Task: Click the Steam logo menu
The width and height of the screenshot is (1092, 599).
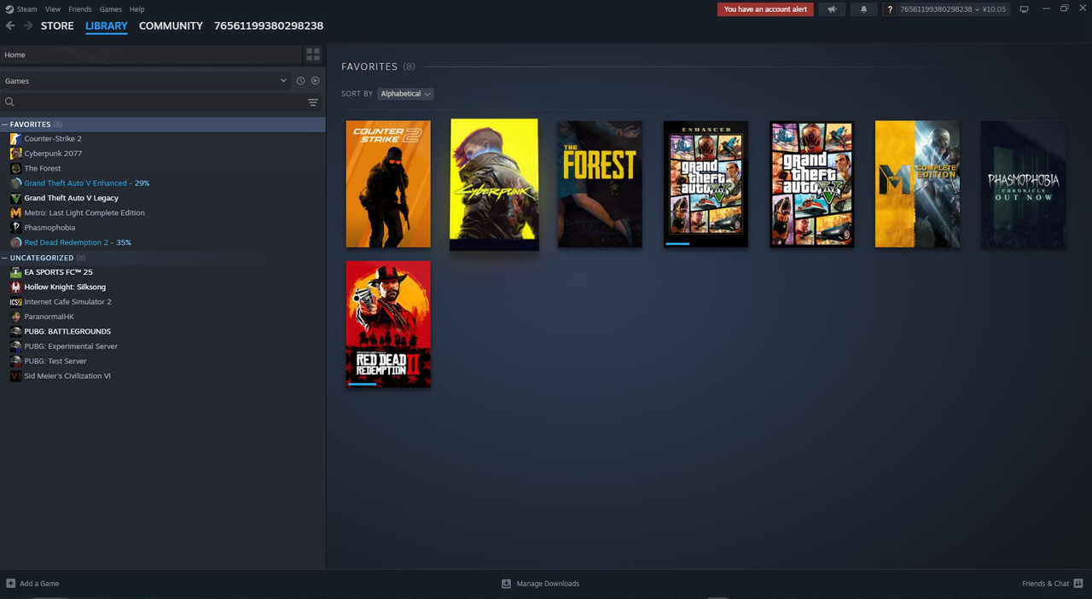Action: click(x=21, y=9)
